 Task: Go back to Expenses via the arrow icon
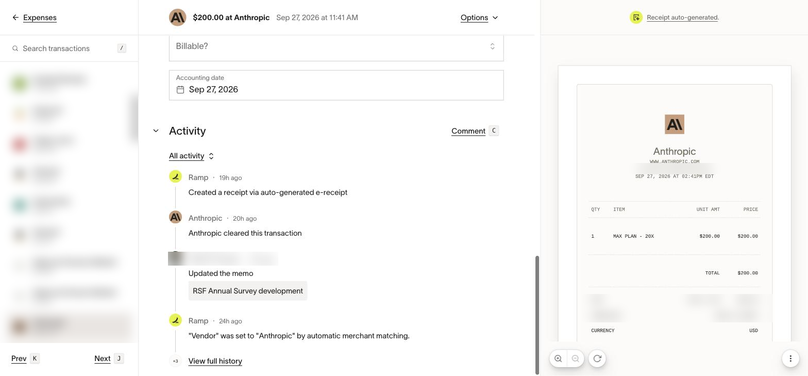coord(15,18)
